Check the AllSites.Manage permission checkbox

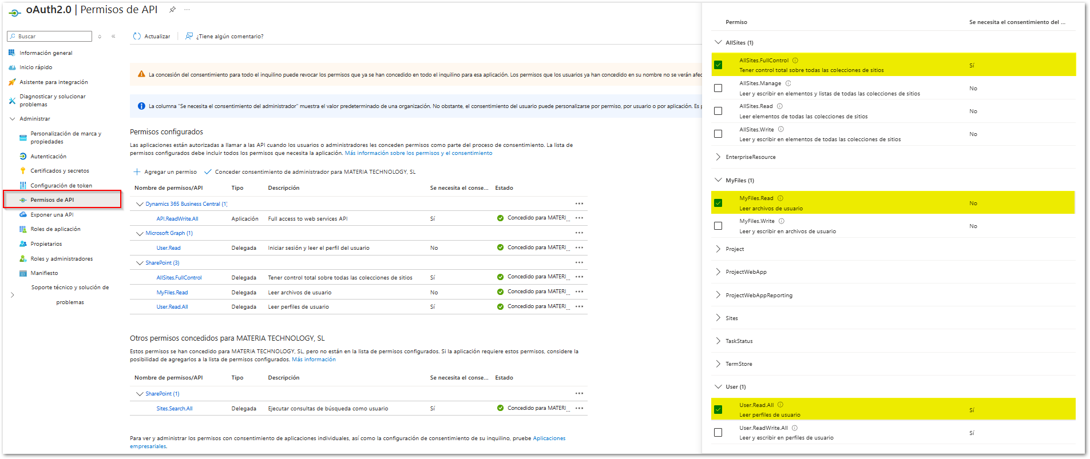click(718, 88)
